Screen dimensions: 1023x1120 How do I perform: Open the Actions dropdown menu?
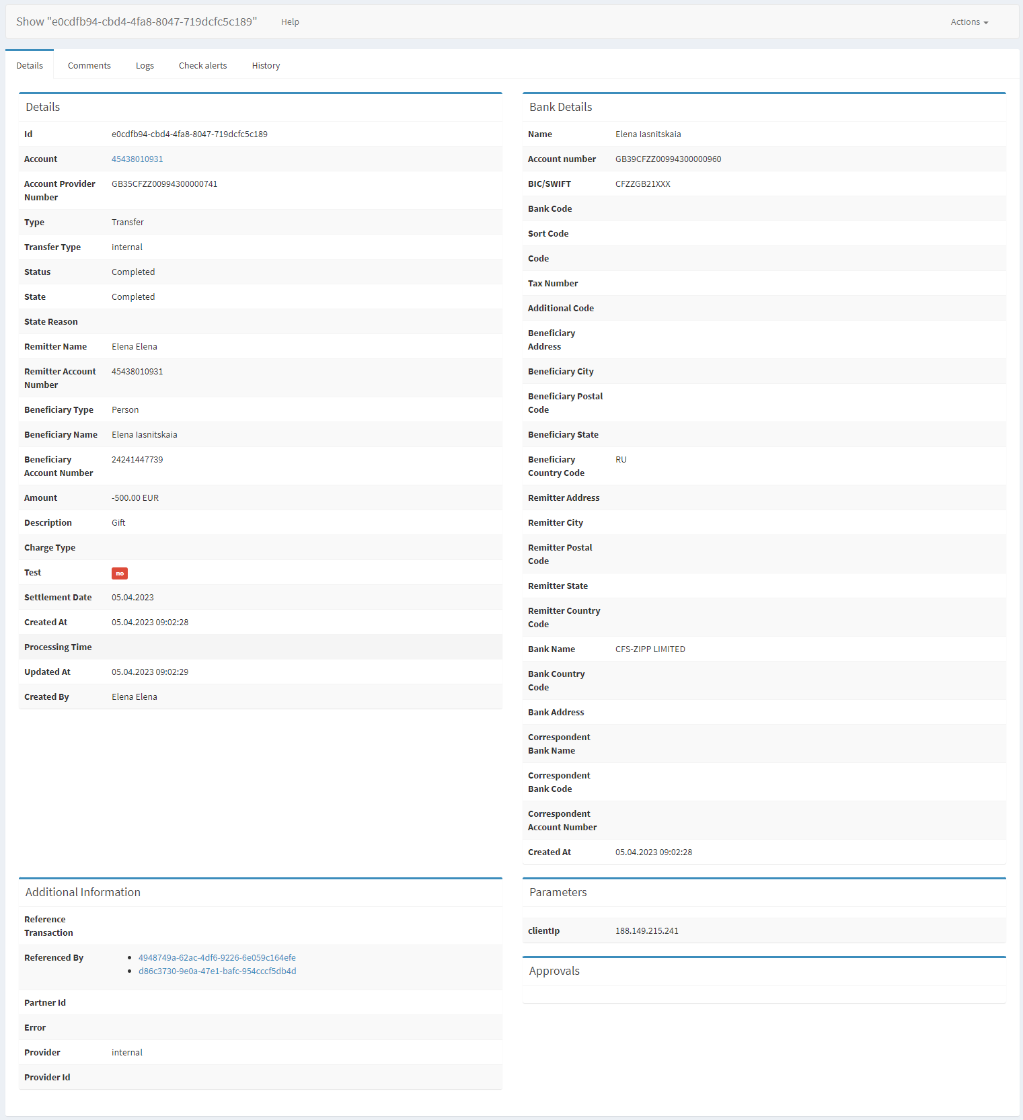click(969, 22)
